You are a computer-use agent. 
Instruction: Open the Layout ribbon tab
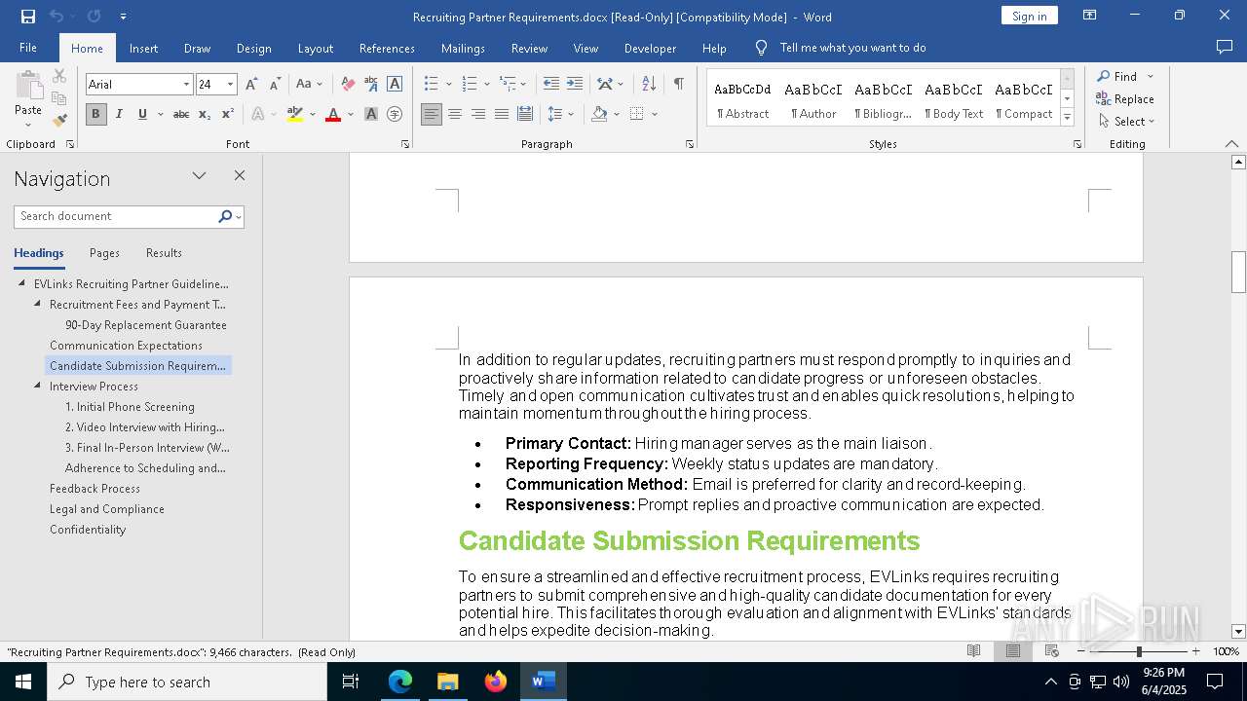click(315, 48)
